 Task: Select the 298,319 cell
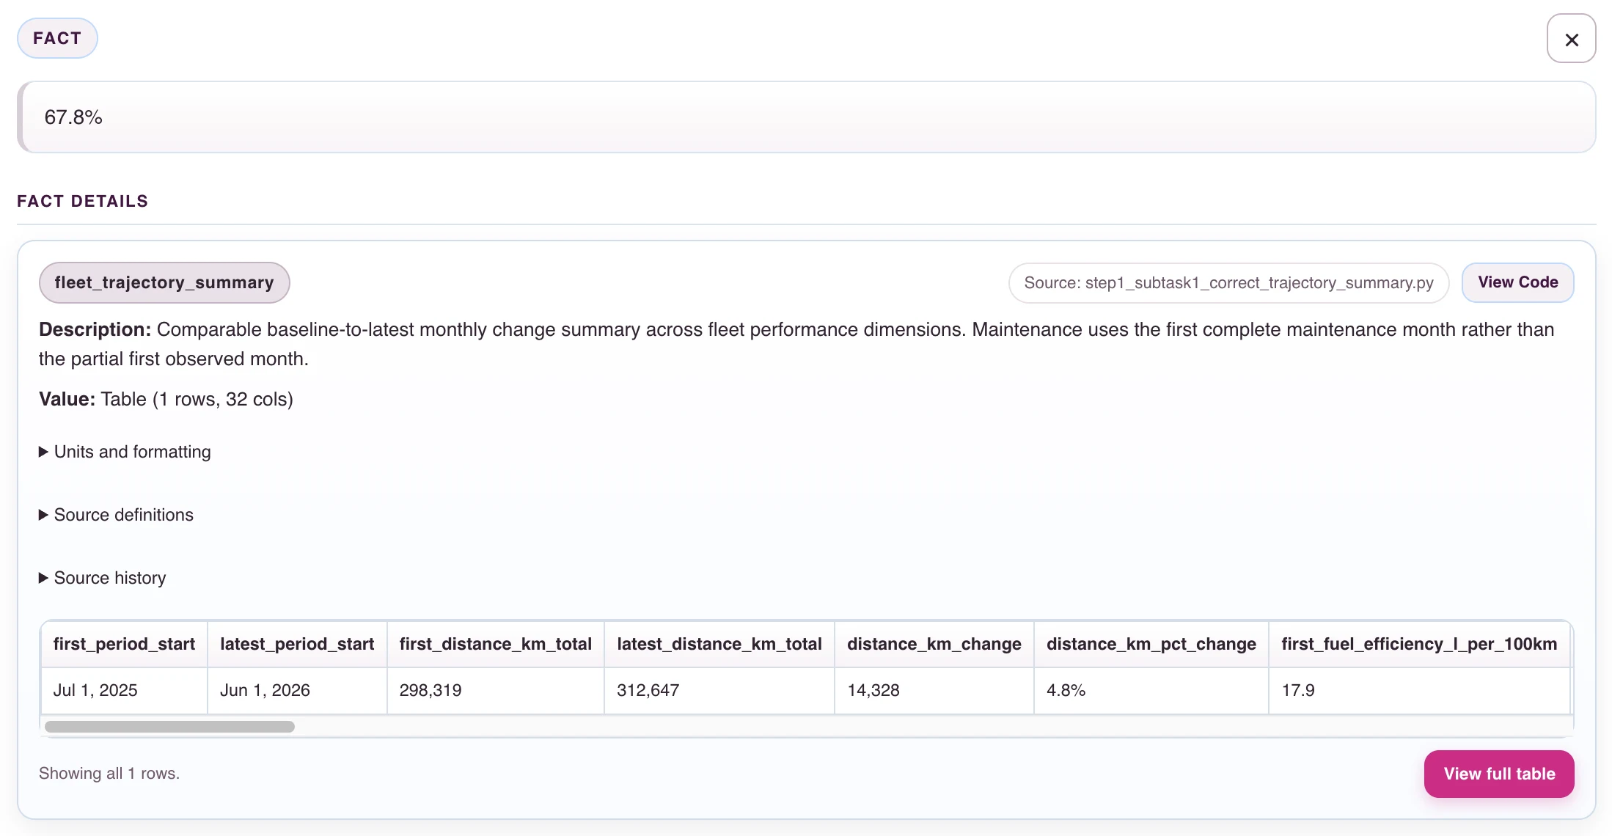[496, 690]
